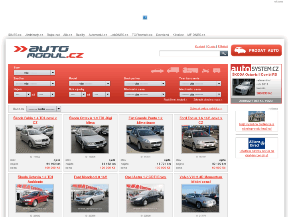Click the Ušetřete stovky korun ad link
The image size is (290, 217).
click(x=257, y=153)
